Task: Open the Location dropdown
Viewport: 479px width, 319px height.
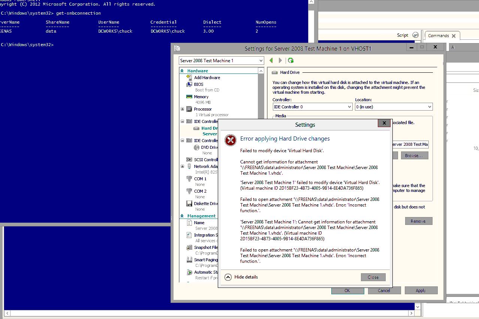Action: point(430,107)
